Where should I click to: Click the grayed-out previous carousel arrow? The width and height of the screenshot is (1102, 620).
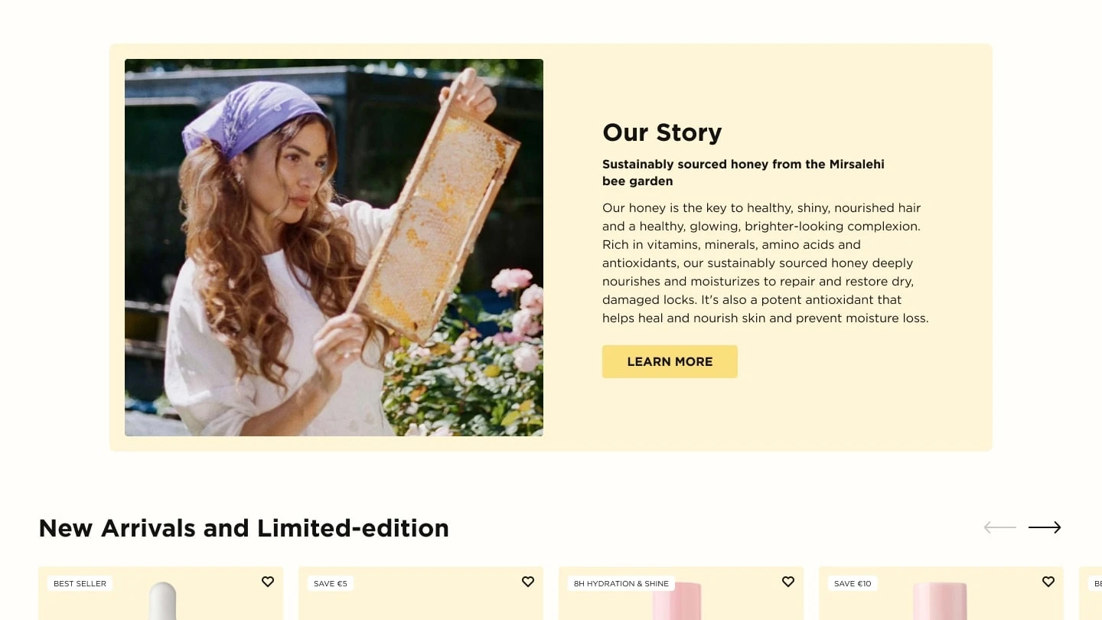coord(999,527)
